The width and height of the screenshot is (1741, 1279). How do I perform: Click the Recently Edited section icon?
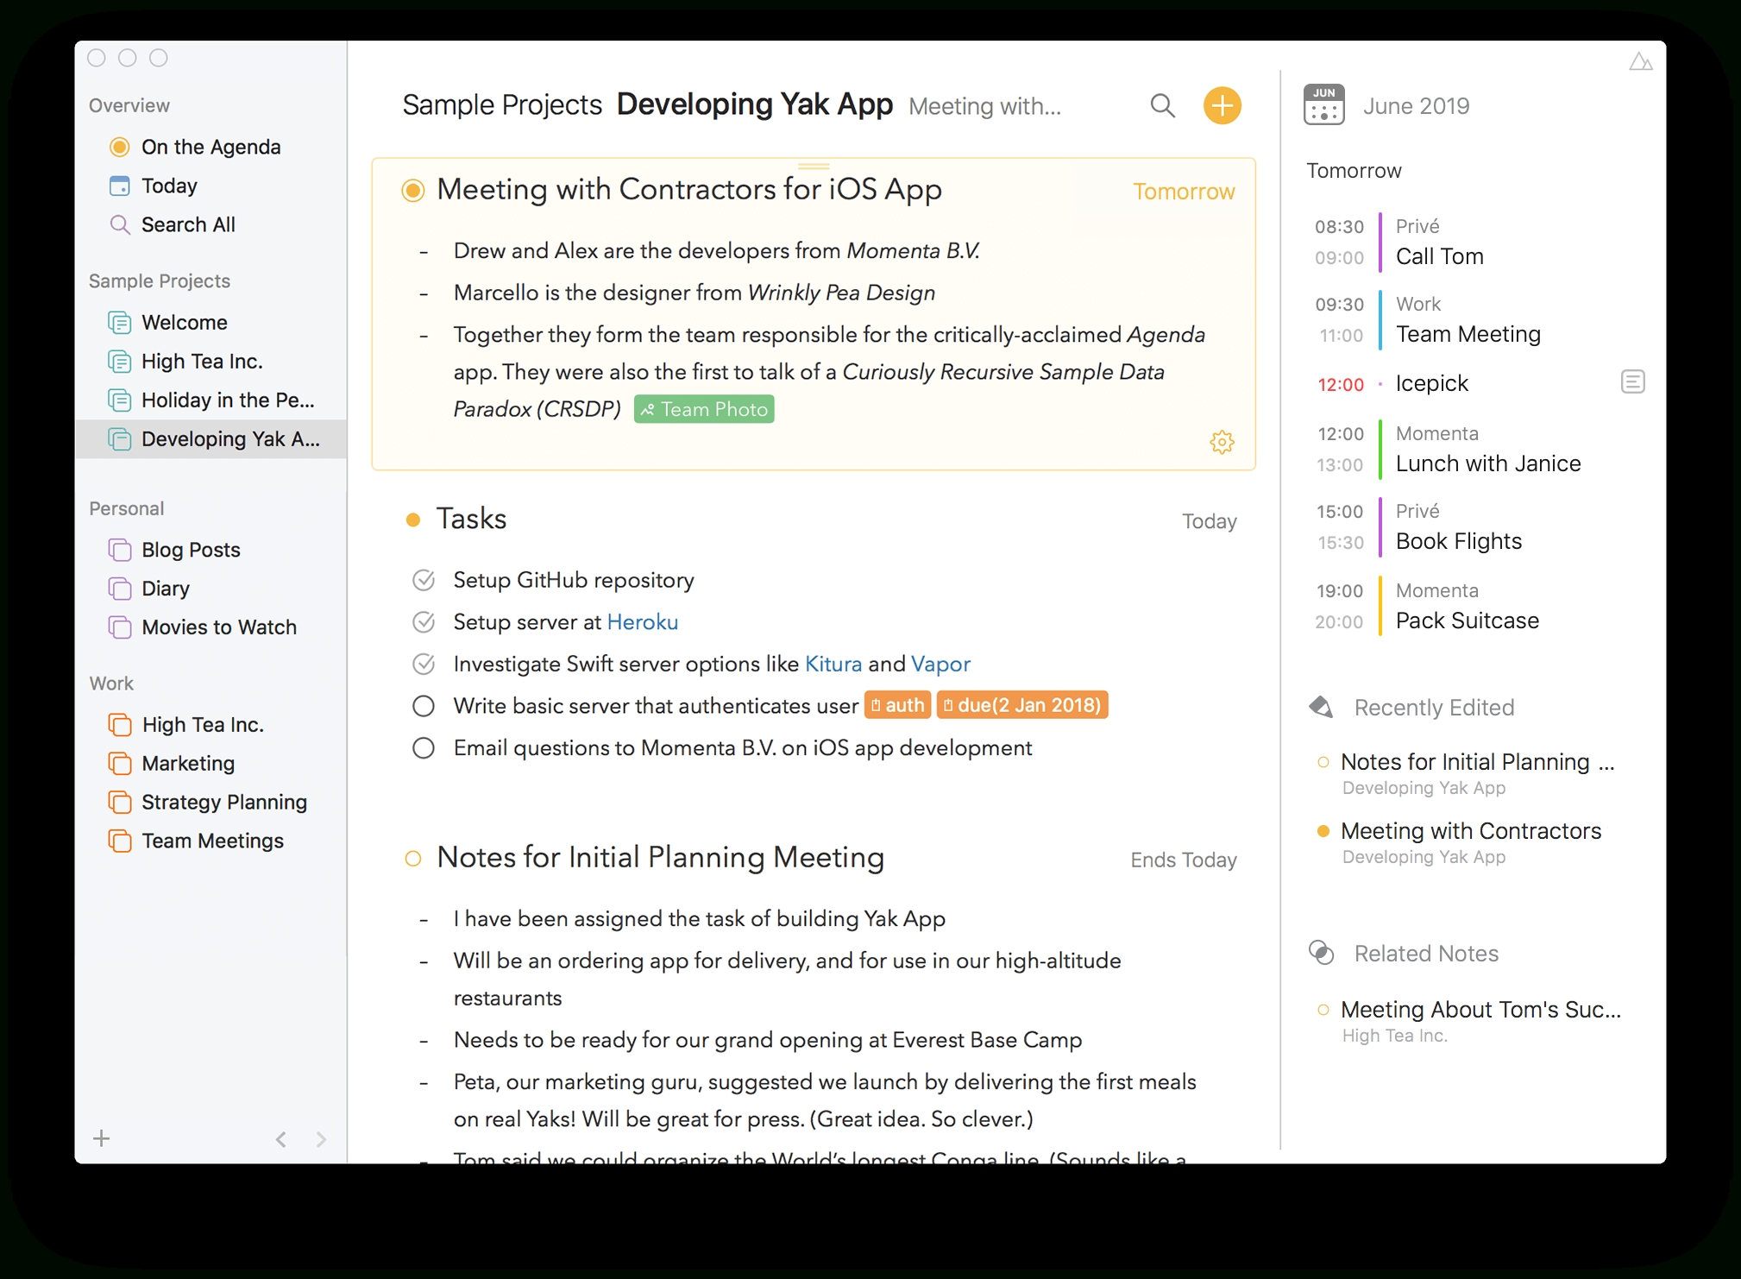[x=1321, y=706]
